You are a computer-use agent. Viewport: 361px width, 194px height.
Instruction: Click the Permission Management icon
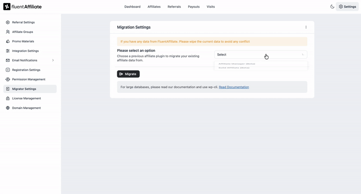pos(8,79)
